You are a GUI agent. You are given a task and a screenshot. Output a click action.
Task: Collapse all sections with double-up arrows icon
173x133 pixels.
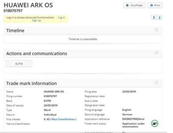point(160,18)
